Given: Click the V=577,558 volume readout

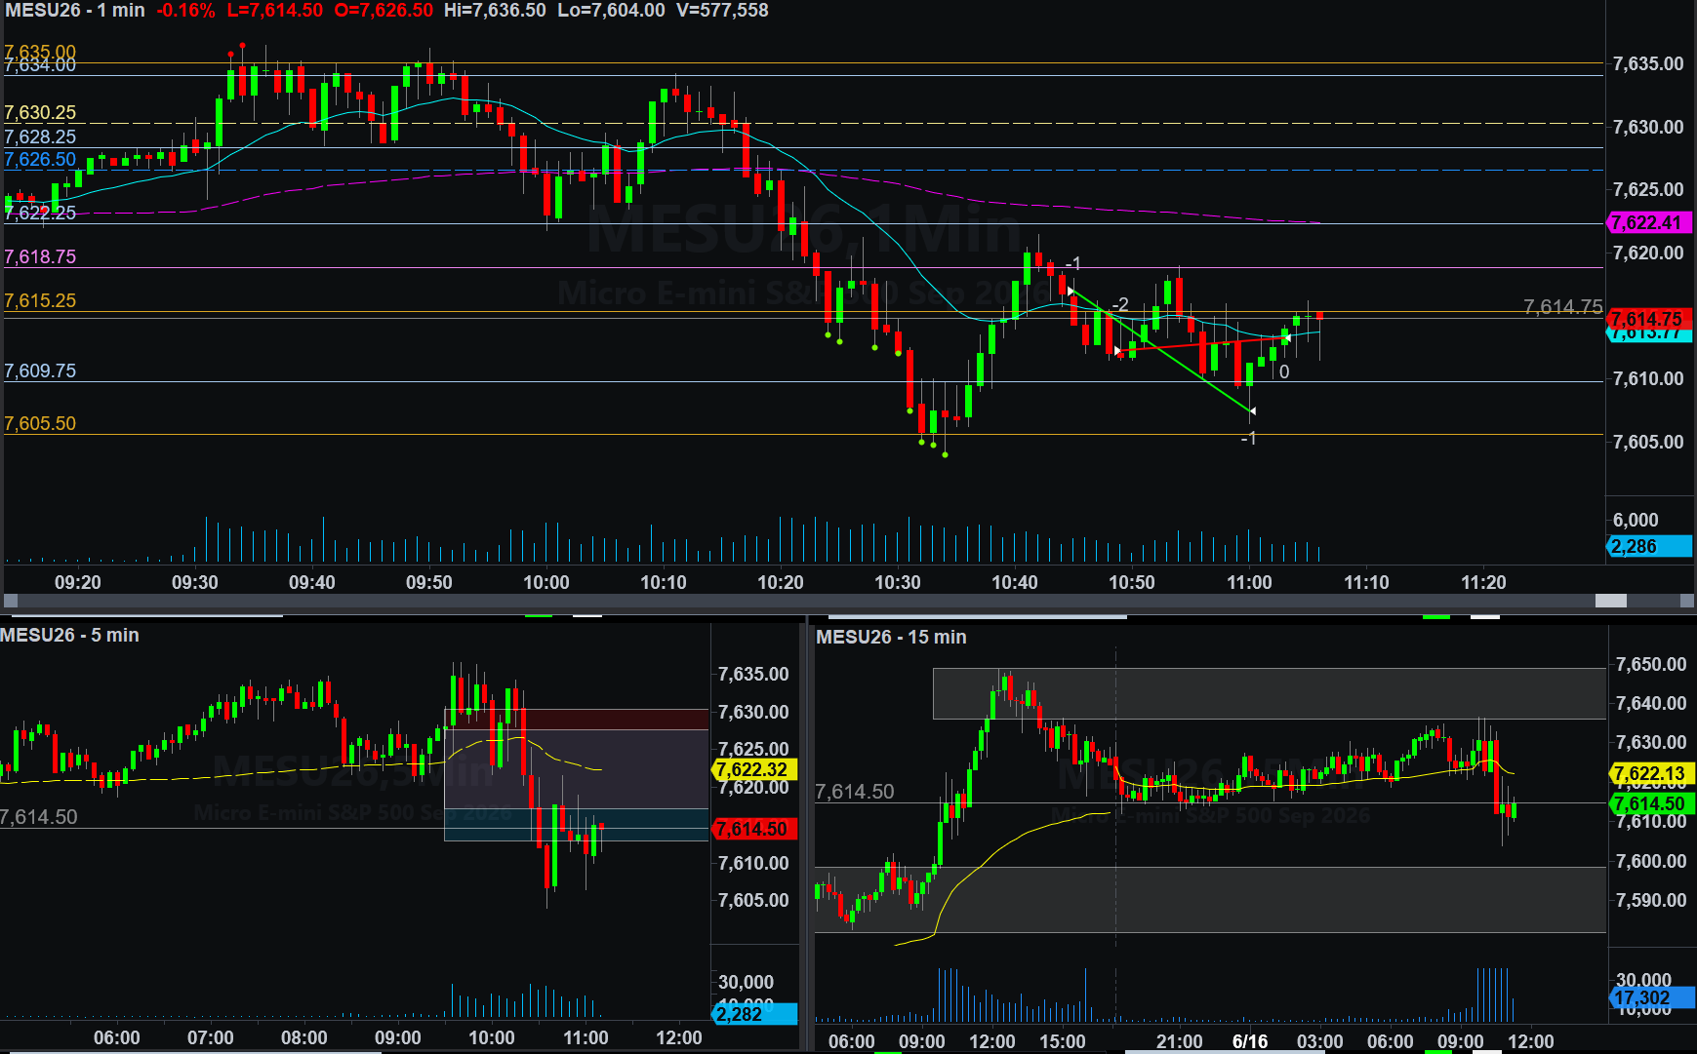Looking at the screenshot, I should (722, 11).
